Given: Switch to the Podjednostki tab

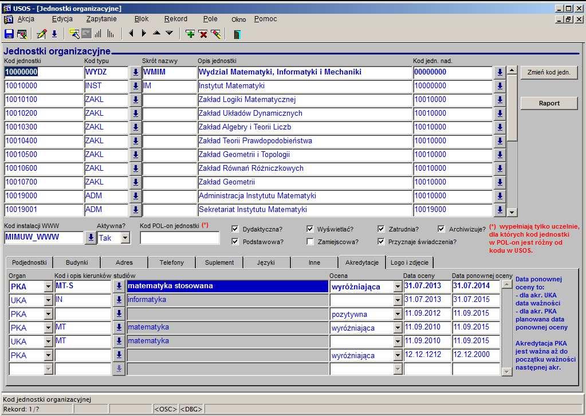Looking at the screenshot, I should [x=29, y=262].
